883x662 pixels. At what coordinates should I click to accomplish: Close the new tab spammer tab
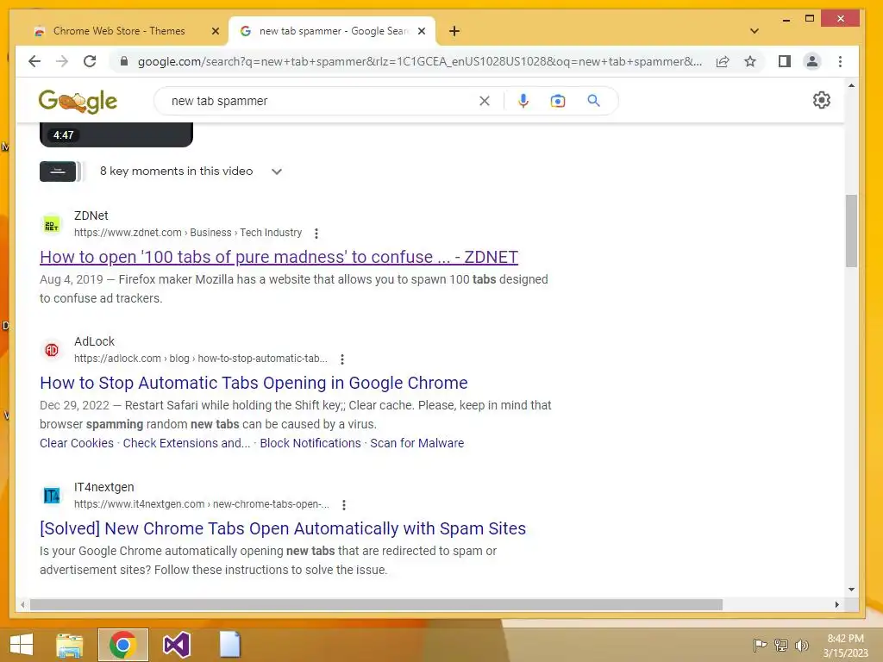(421, 31)
